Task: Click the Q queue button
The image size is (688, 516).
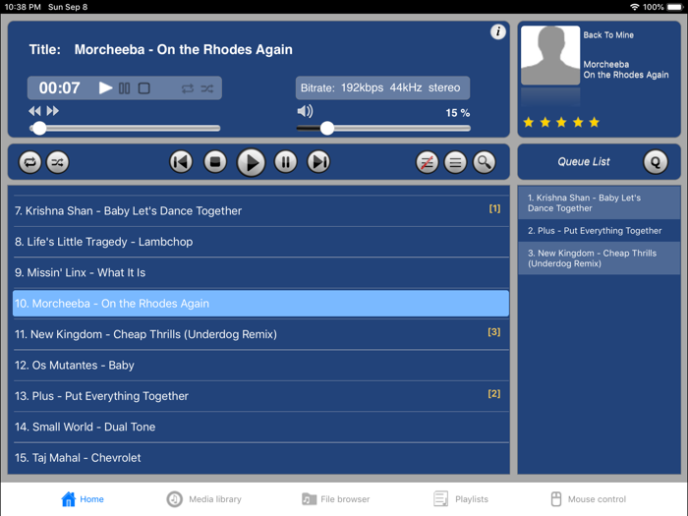Action: coord(656,162)
